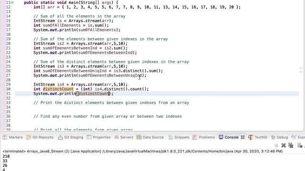Click 'IntStream is2 = Arrays.stream(arr,5,10);' line
The height and width of the screenshot is (171, 305).
pyautogui.click(x=81, y=44)
